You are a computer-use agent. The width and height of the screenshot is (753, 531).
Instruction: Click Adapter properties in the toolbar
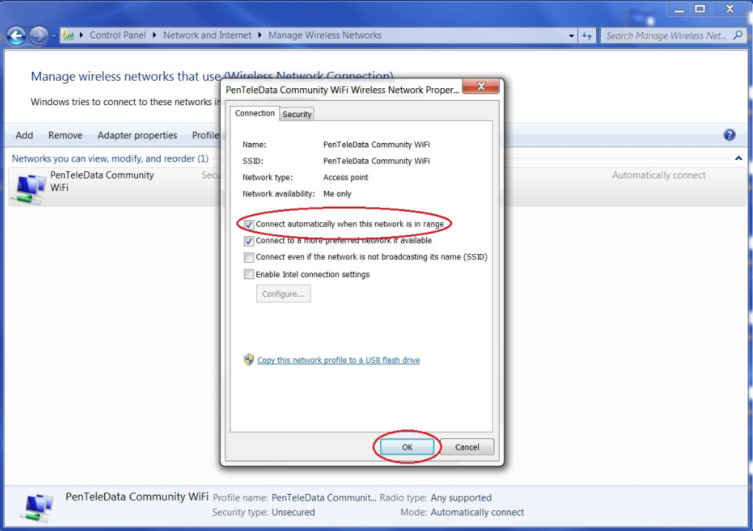[x=137, y=135]
